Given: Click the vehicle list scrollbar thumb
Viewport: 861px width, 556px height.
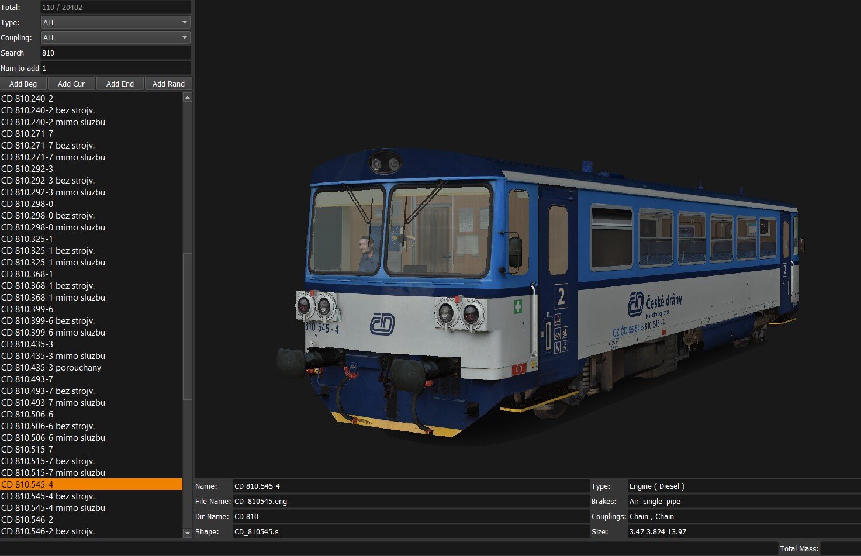Looking at the screenshot, I should point(188,326).
